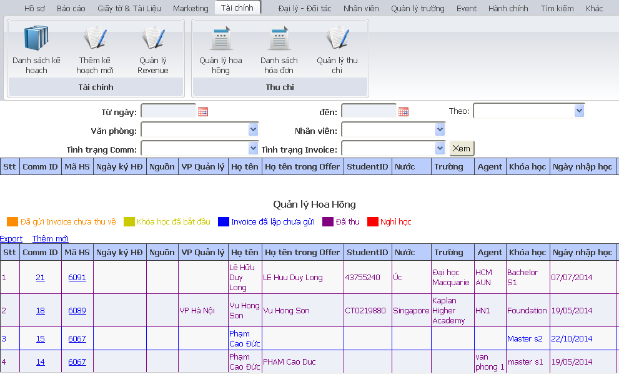
Task: Open the Tìm kiếm tab
Action: pyautogui.click(x=557, y=8)
